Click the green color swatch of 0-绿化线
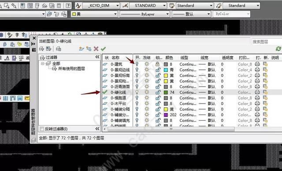Viewport: 282px width, 171px height. (x=166, y=93)
